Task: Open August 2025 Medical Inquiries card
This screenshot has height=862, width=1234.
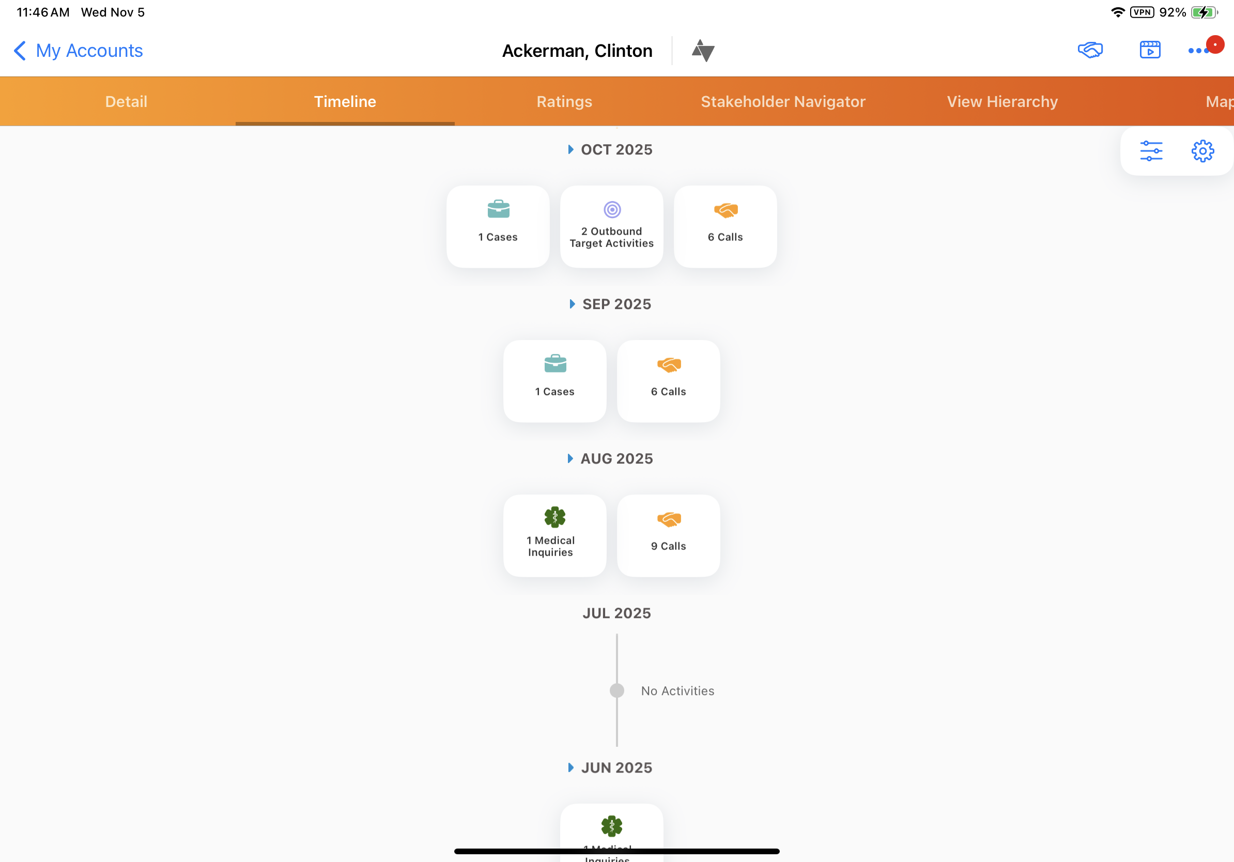Action: point(554,535)
